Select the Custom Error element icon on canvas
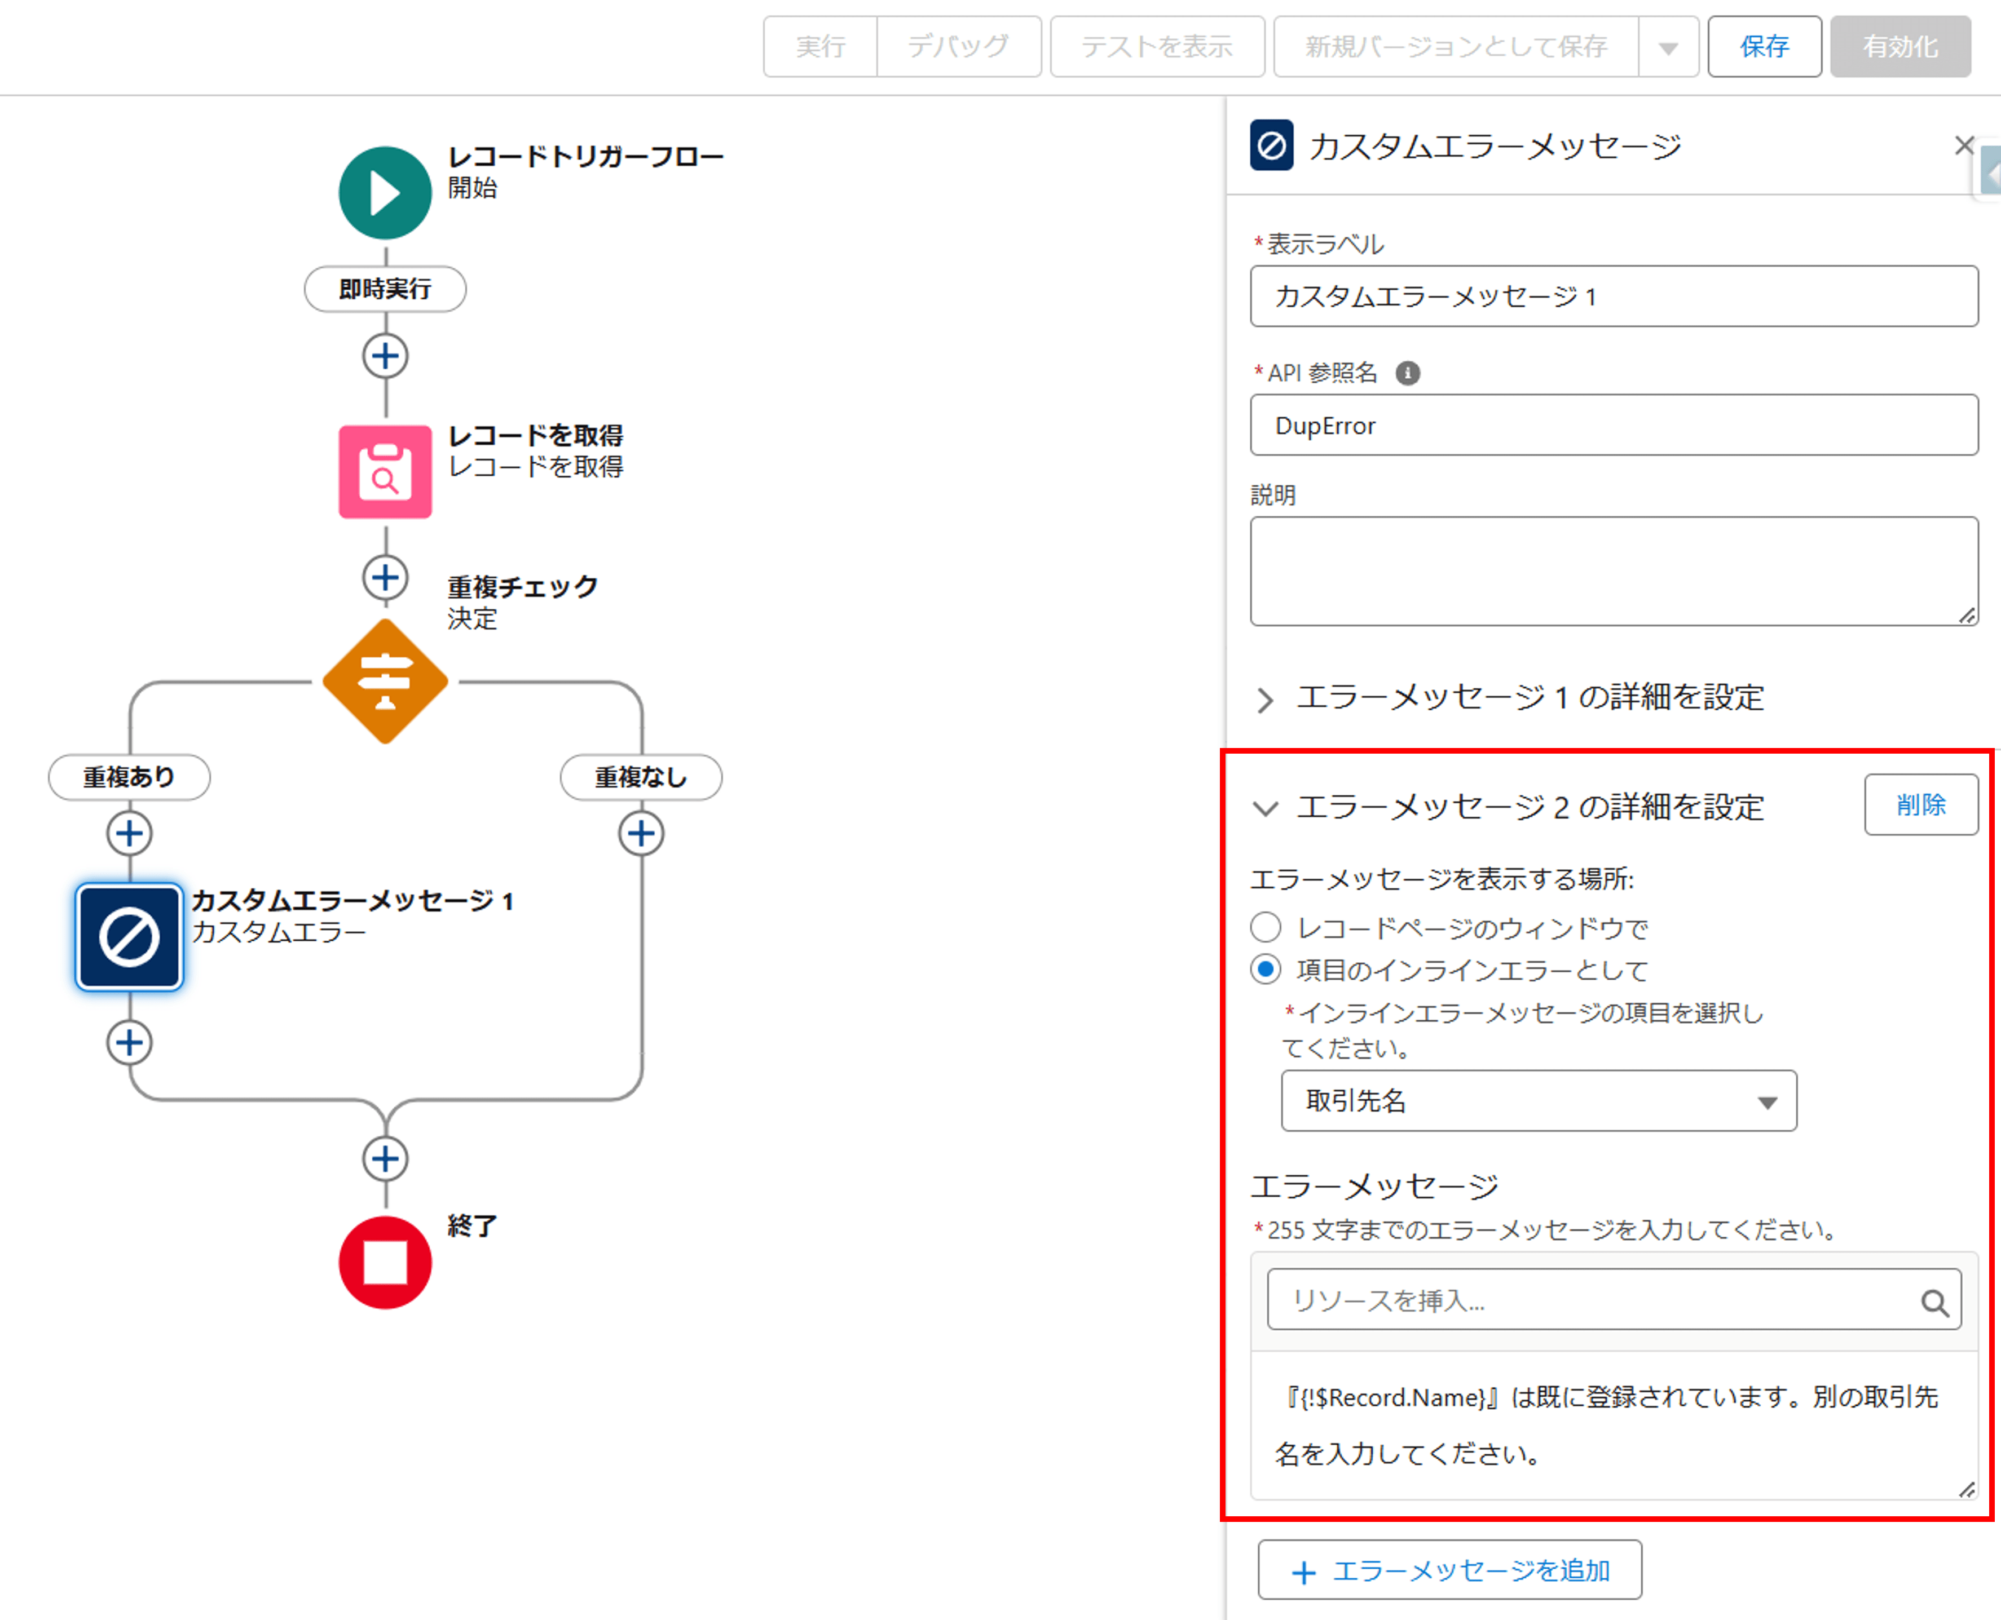 pyautogui.click(x=129, y=937)
